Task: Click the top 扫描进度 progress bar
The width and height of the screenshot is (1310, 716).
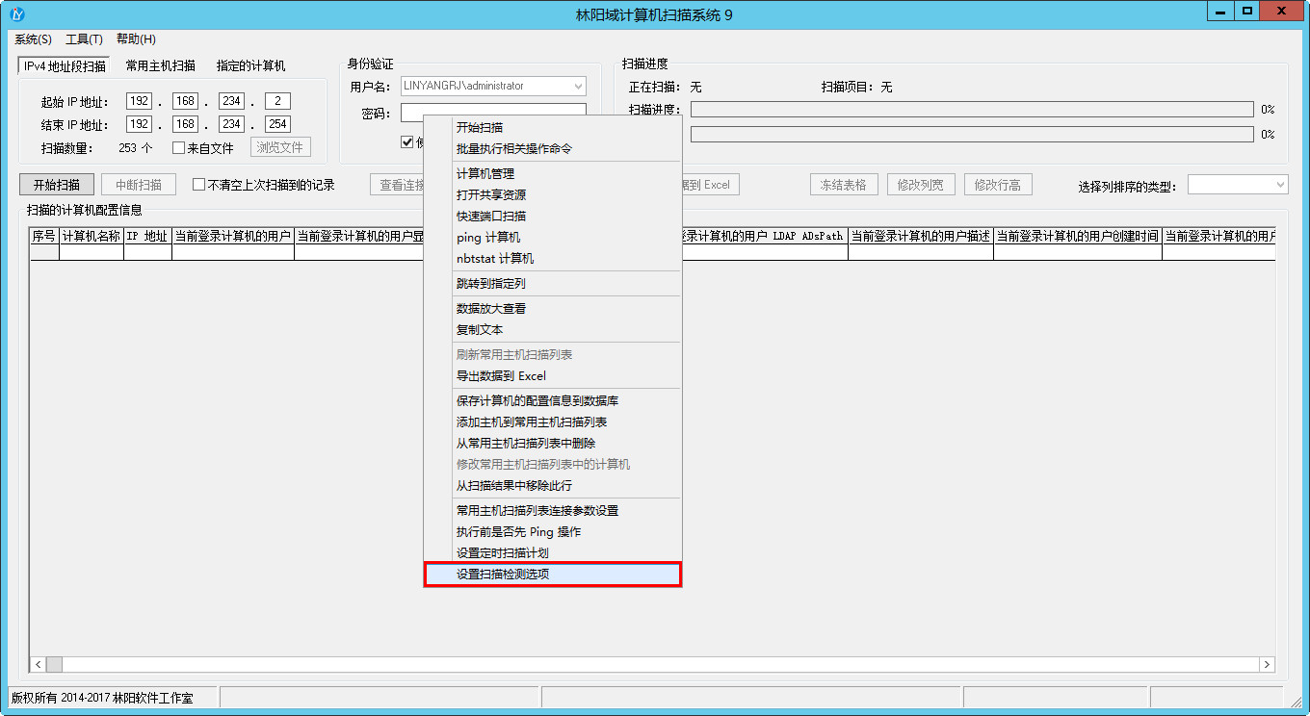Action: [x=972, y=110]
